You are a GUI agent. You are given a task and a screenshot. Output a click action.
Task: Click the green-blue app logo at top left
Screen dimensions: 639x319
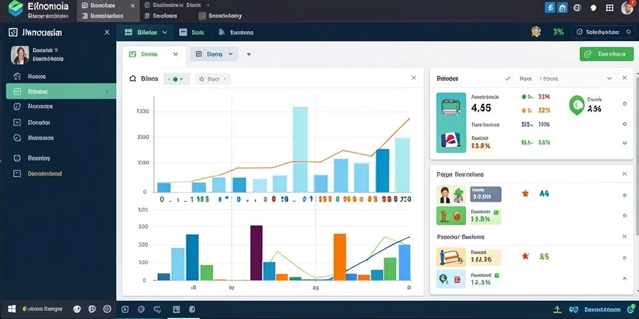(x=16, y=9)
